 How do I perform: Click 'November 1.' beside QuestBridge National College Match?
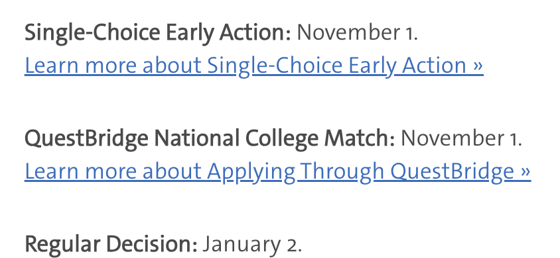click(x=461, y=138)
